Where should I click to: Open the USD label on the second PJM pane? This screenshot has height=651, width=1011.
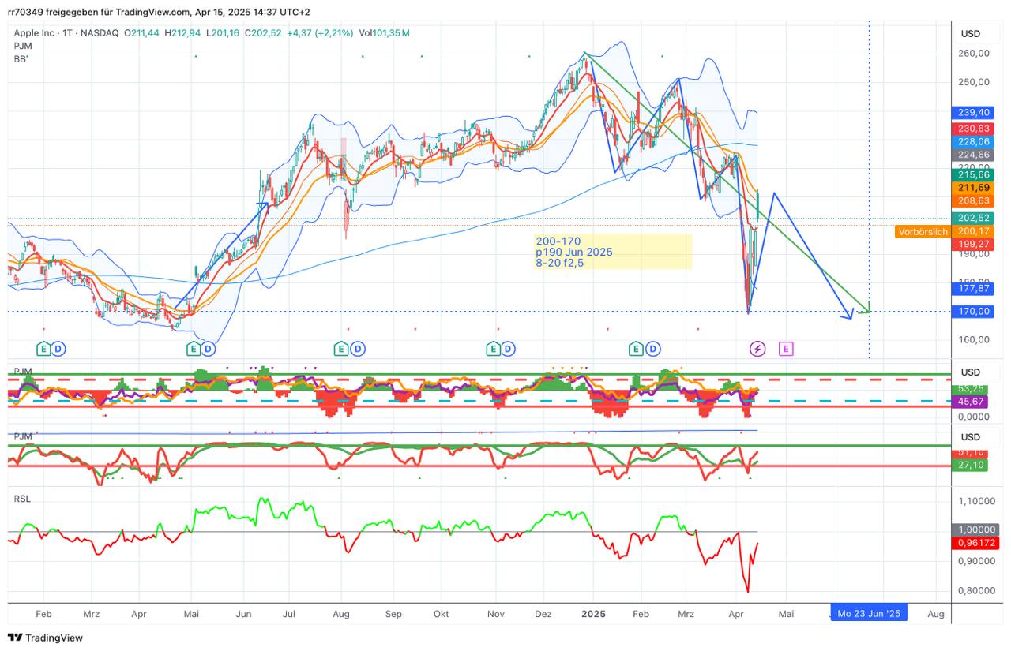click(x=970, y=437)
